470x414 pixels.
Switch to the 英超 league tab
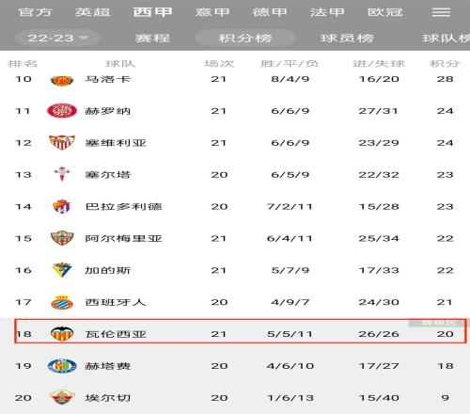click(92, 12)
